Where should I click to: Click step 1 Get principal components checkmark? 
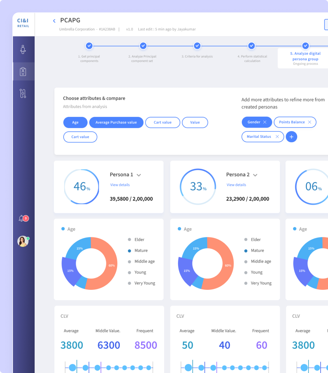pyautogui.click(x=89, y=46)
